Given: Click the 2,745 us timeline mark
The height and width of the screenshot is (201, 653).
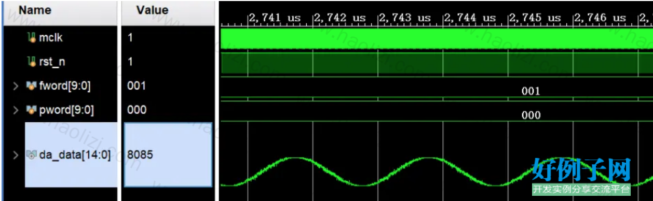Looking at the screenshot, I should [x=535, y=18].
